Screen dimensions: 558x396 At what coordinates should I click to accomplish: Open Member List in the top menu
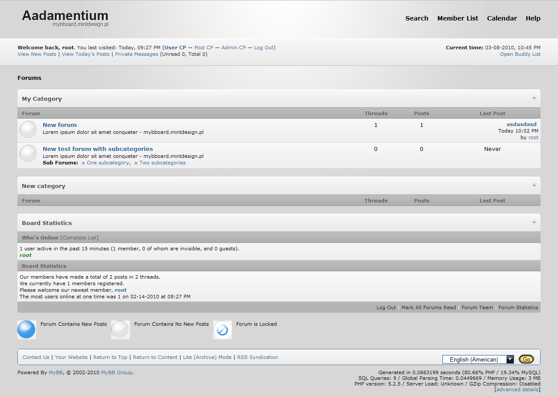(458, 18)
